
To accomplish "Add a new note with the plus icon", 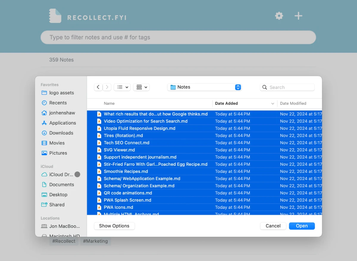I will click(298, 16).
